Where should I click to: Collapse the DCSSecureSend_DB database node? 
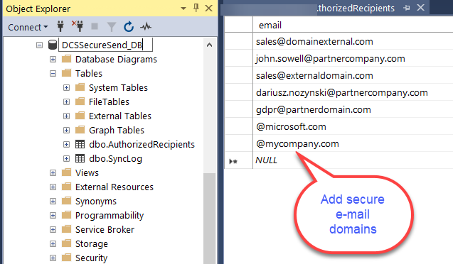pos(39,45)
